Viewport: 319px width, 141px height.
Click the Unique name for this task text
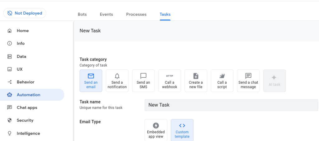coord(101,108)
